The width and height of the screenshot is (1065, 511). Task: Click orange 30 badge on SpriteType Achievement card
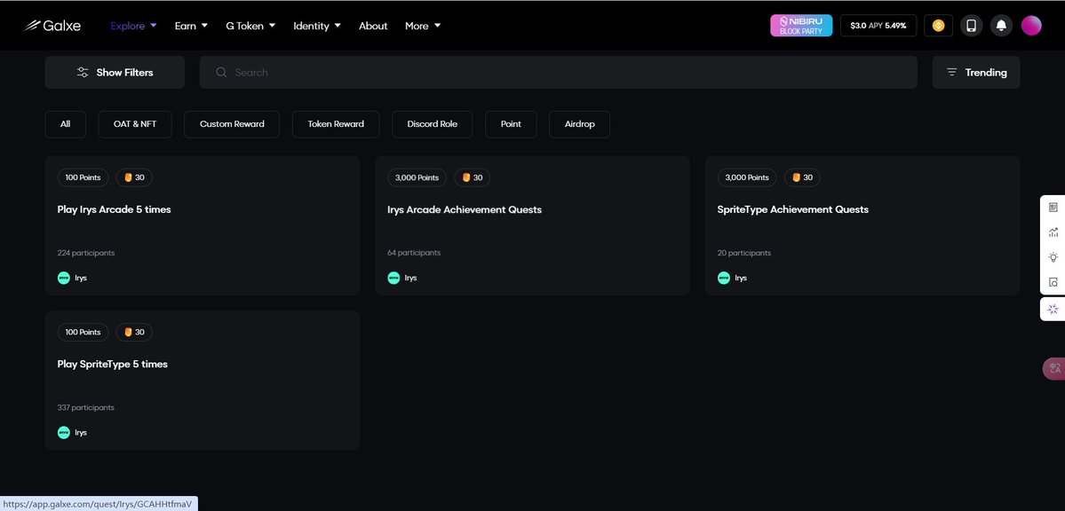802,177
